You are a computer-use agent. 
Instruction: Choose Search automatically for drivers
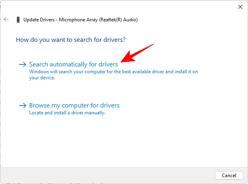point(74,64)
